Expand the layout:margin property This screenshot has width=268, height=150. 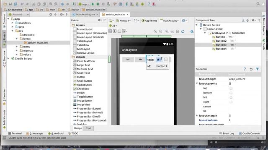[x=197, y=115]
